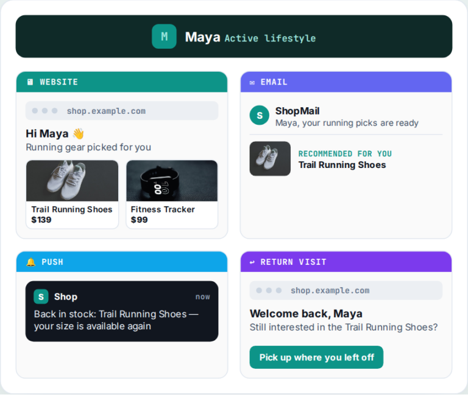
Task: Click the Still interested question text
Action: tap(344, 327)
